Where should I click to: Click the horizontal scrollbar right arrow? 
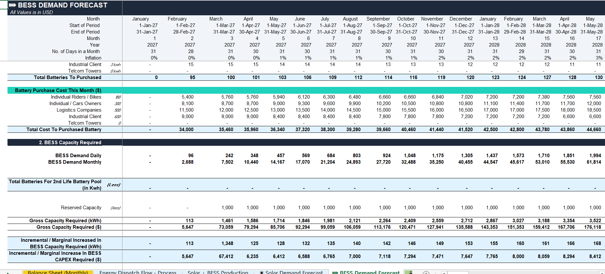pyautogui.click(x=602, y=273)
